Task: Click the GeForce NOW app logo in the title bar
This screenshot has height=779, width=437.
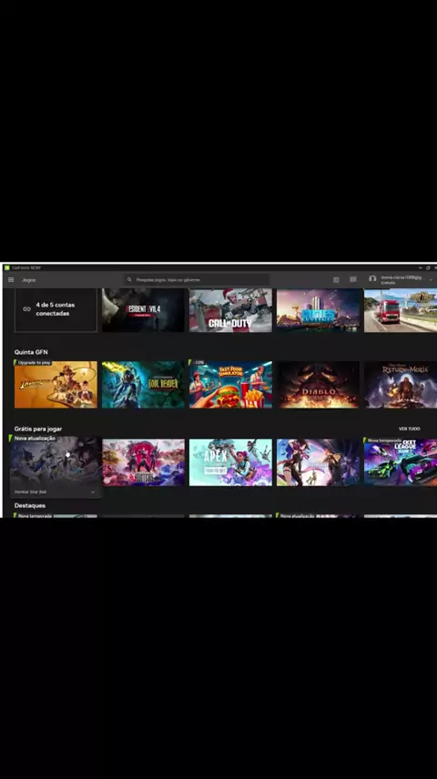Action: coord(7,268)
